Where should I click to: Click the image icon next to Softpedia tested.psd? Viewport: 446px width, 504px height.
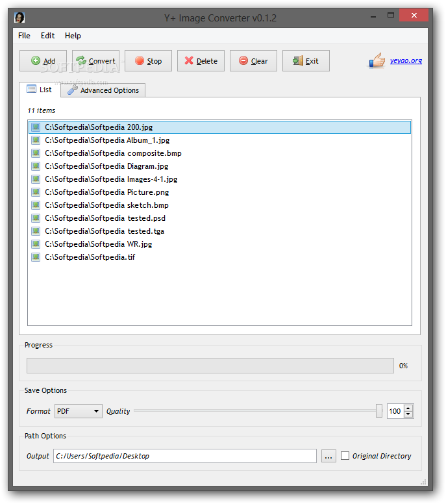click(36, 218)
